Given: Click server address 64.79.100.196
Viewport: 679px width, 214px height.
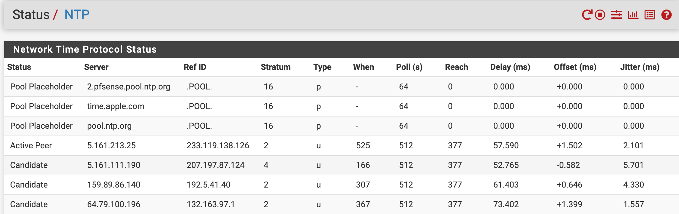Looking at the screenshot, I should click(114, 204).
